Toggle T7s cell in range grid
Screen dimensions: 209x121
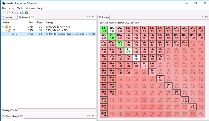coord(160,58)
